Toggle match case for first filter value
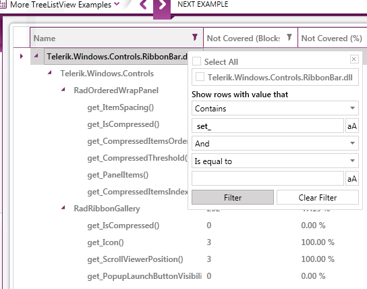This screenshot has height=289, width=367. click(352, 126)
